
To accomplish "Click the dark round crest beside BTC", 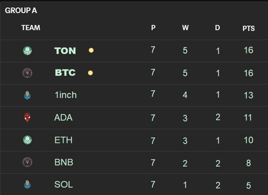I will click(27, 73).
